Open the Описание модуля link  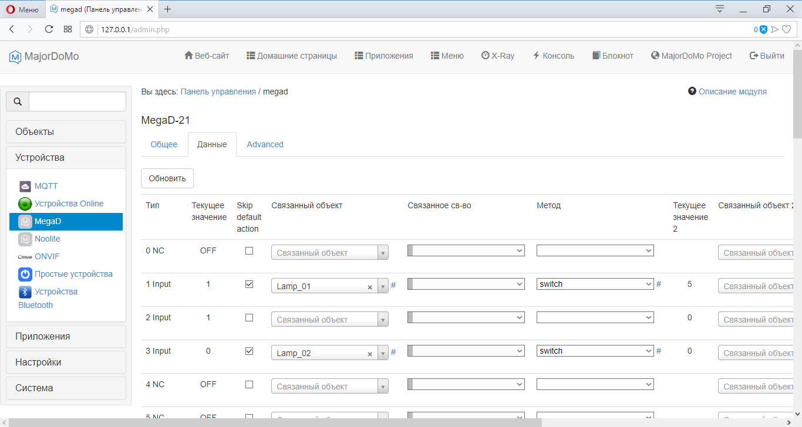pos(732,91)
